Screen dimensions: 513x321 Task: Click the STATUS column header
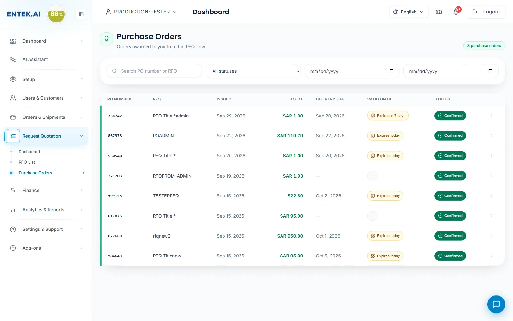pyautogui.click(x=442, y=99)
